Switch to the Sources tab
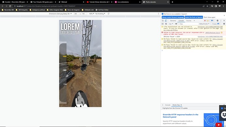This screenshot has height=127, width=226. click(x=189, y=21)
